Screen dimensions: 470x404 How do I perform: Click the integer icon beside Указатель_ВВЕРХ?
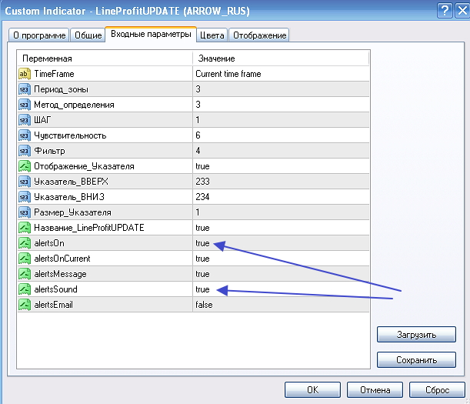click(x=25, y=182)
